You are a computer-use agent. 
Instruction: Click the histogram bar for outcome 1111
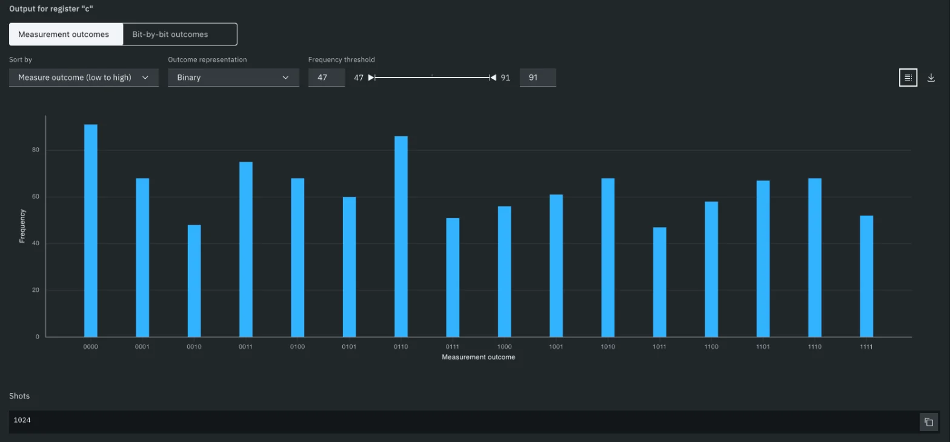point(866,276)
